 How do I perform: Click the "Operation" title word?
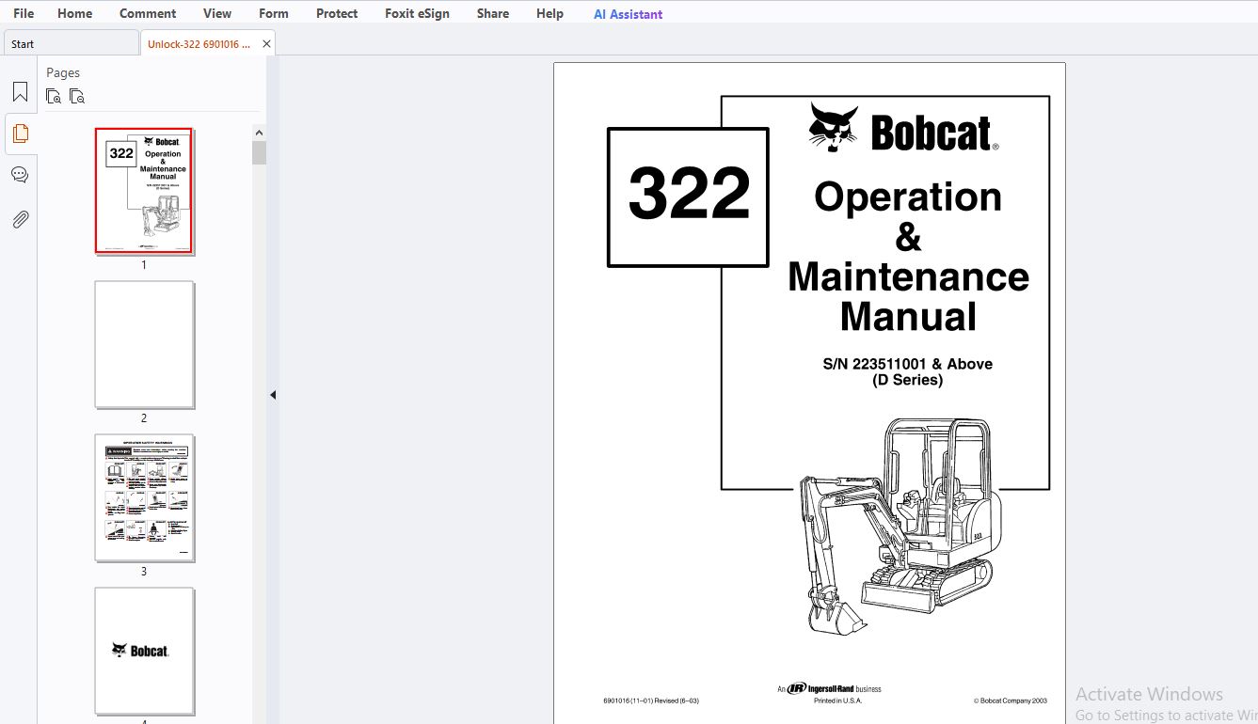pyautogui.click(x=907, y=197)
